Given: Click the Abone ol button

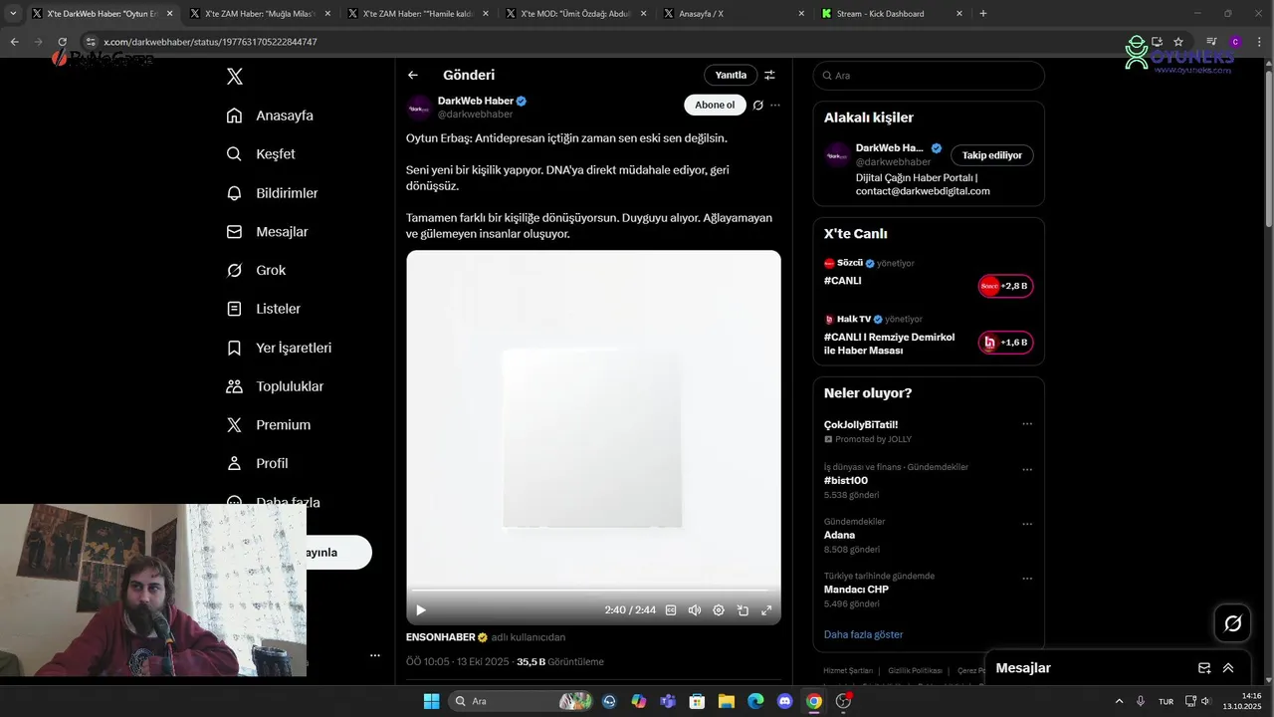Looking at the screenshot, I should 715,105.
